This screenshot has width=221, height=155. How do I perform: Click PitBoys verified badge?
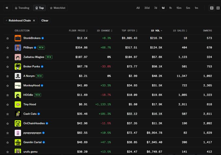coord(35,48)
